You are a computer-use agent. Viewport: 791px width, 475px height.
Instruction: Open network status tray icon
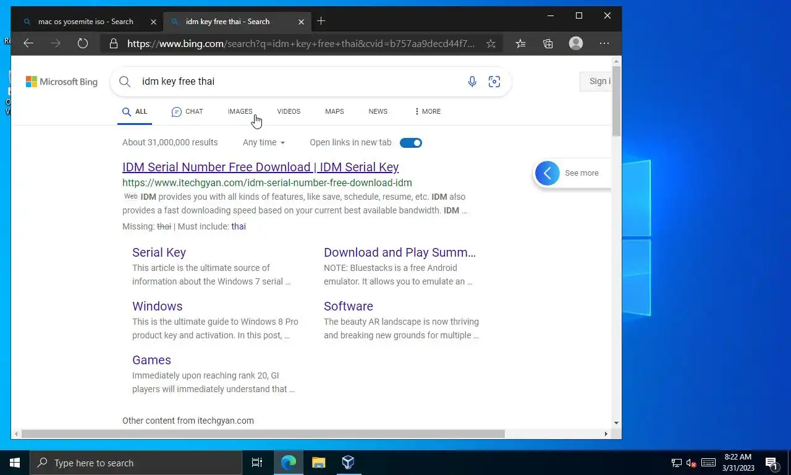coord(677,463)
